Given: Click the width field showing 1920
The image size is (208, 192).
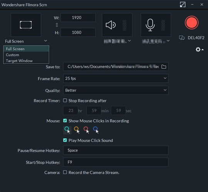Looking at the screenshot, I should click(78, 17).
